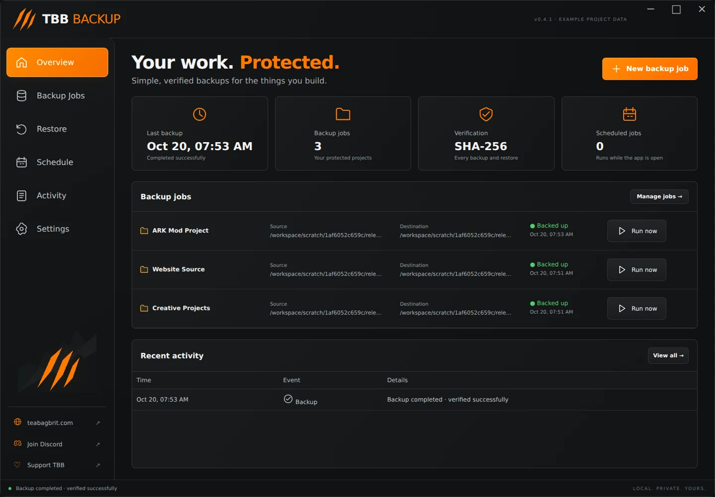Click the Settings gear icon
The image size is (715, 497).
point(21,229)
